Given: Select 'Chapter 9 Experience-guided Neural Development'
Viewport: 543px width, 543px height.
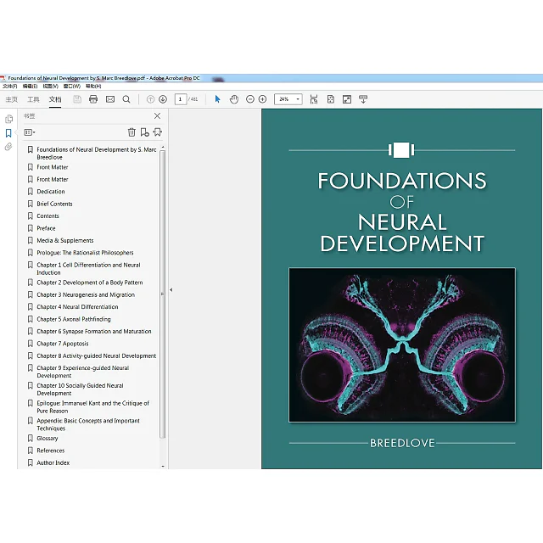Looking at the screenshot, I should 83,372.
